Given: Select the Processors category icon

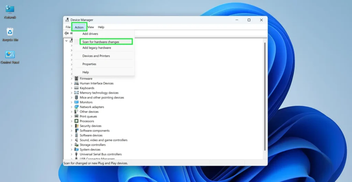Looking at the screenshot, I should [76, 121].
